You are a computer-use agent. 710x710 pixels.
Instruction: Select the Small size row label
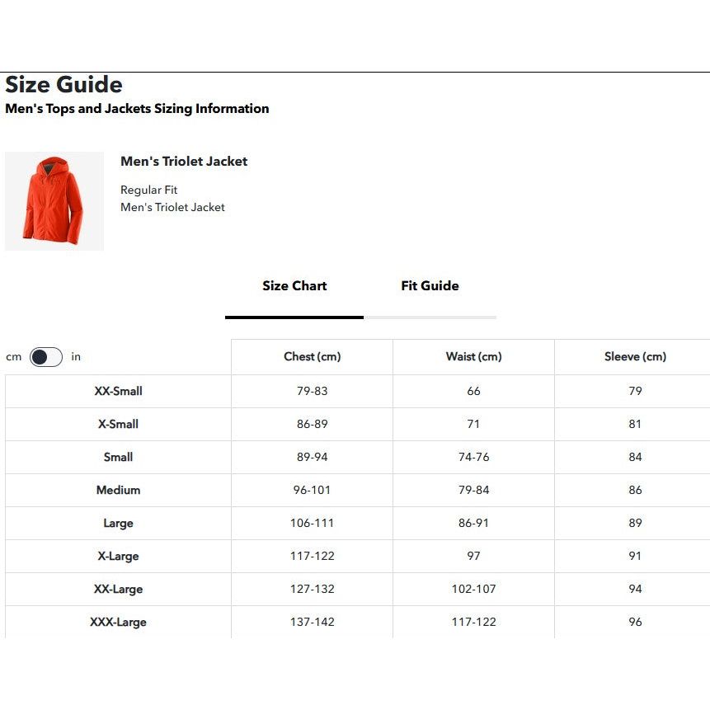118,458
